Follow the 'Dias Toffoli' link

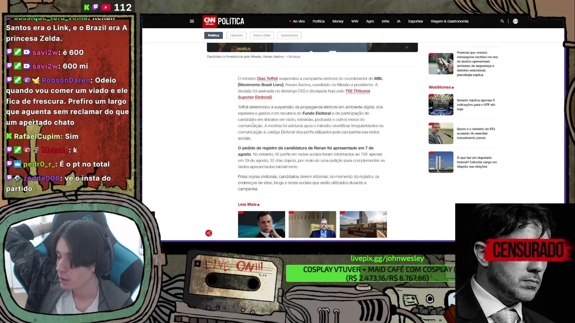click(267, 79)
